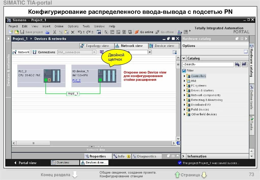The width and height of the screenshot is (260, 180).
Task: Open the Edit menu
Action: point(25,26)
